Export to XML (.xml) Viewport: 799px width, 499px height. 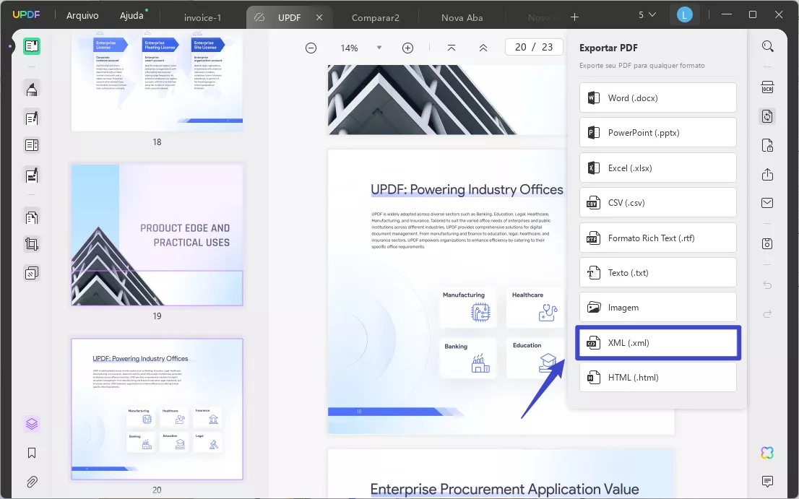click(x=658, y=343)
